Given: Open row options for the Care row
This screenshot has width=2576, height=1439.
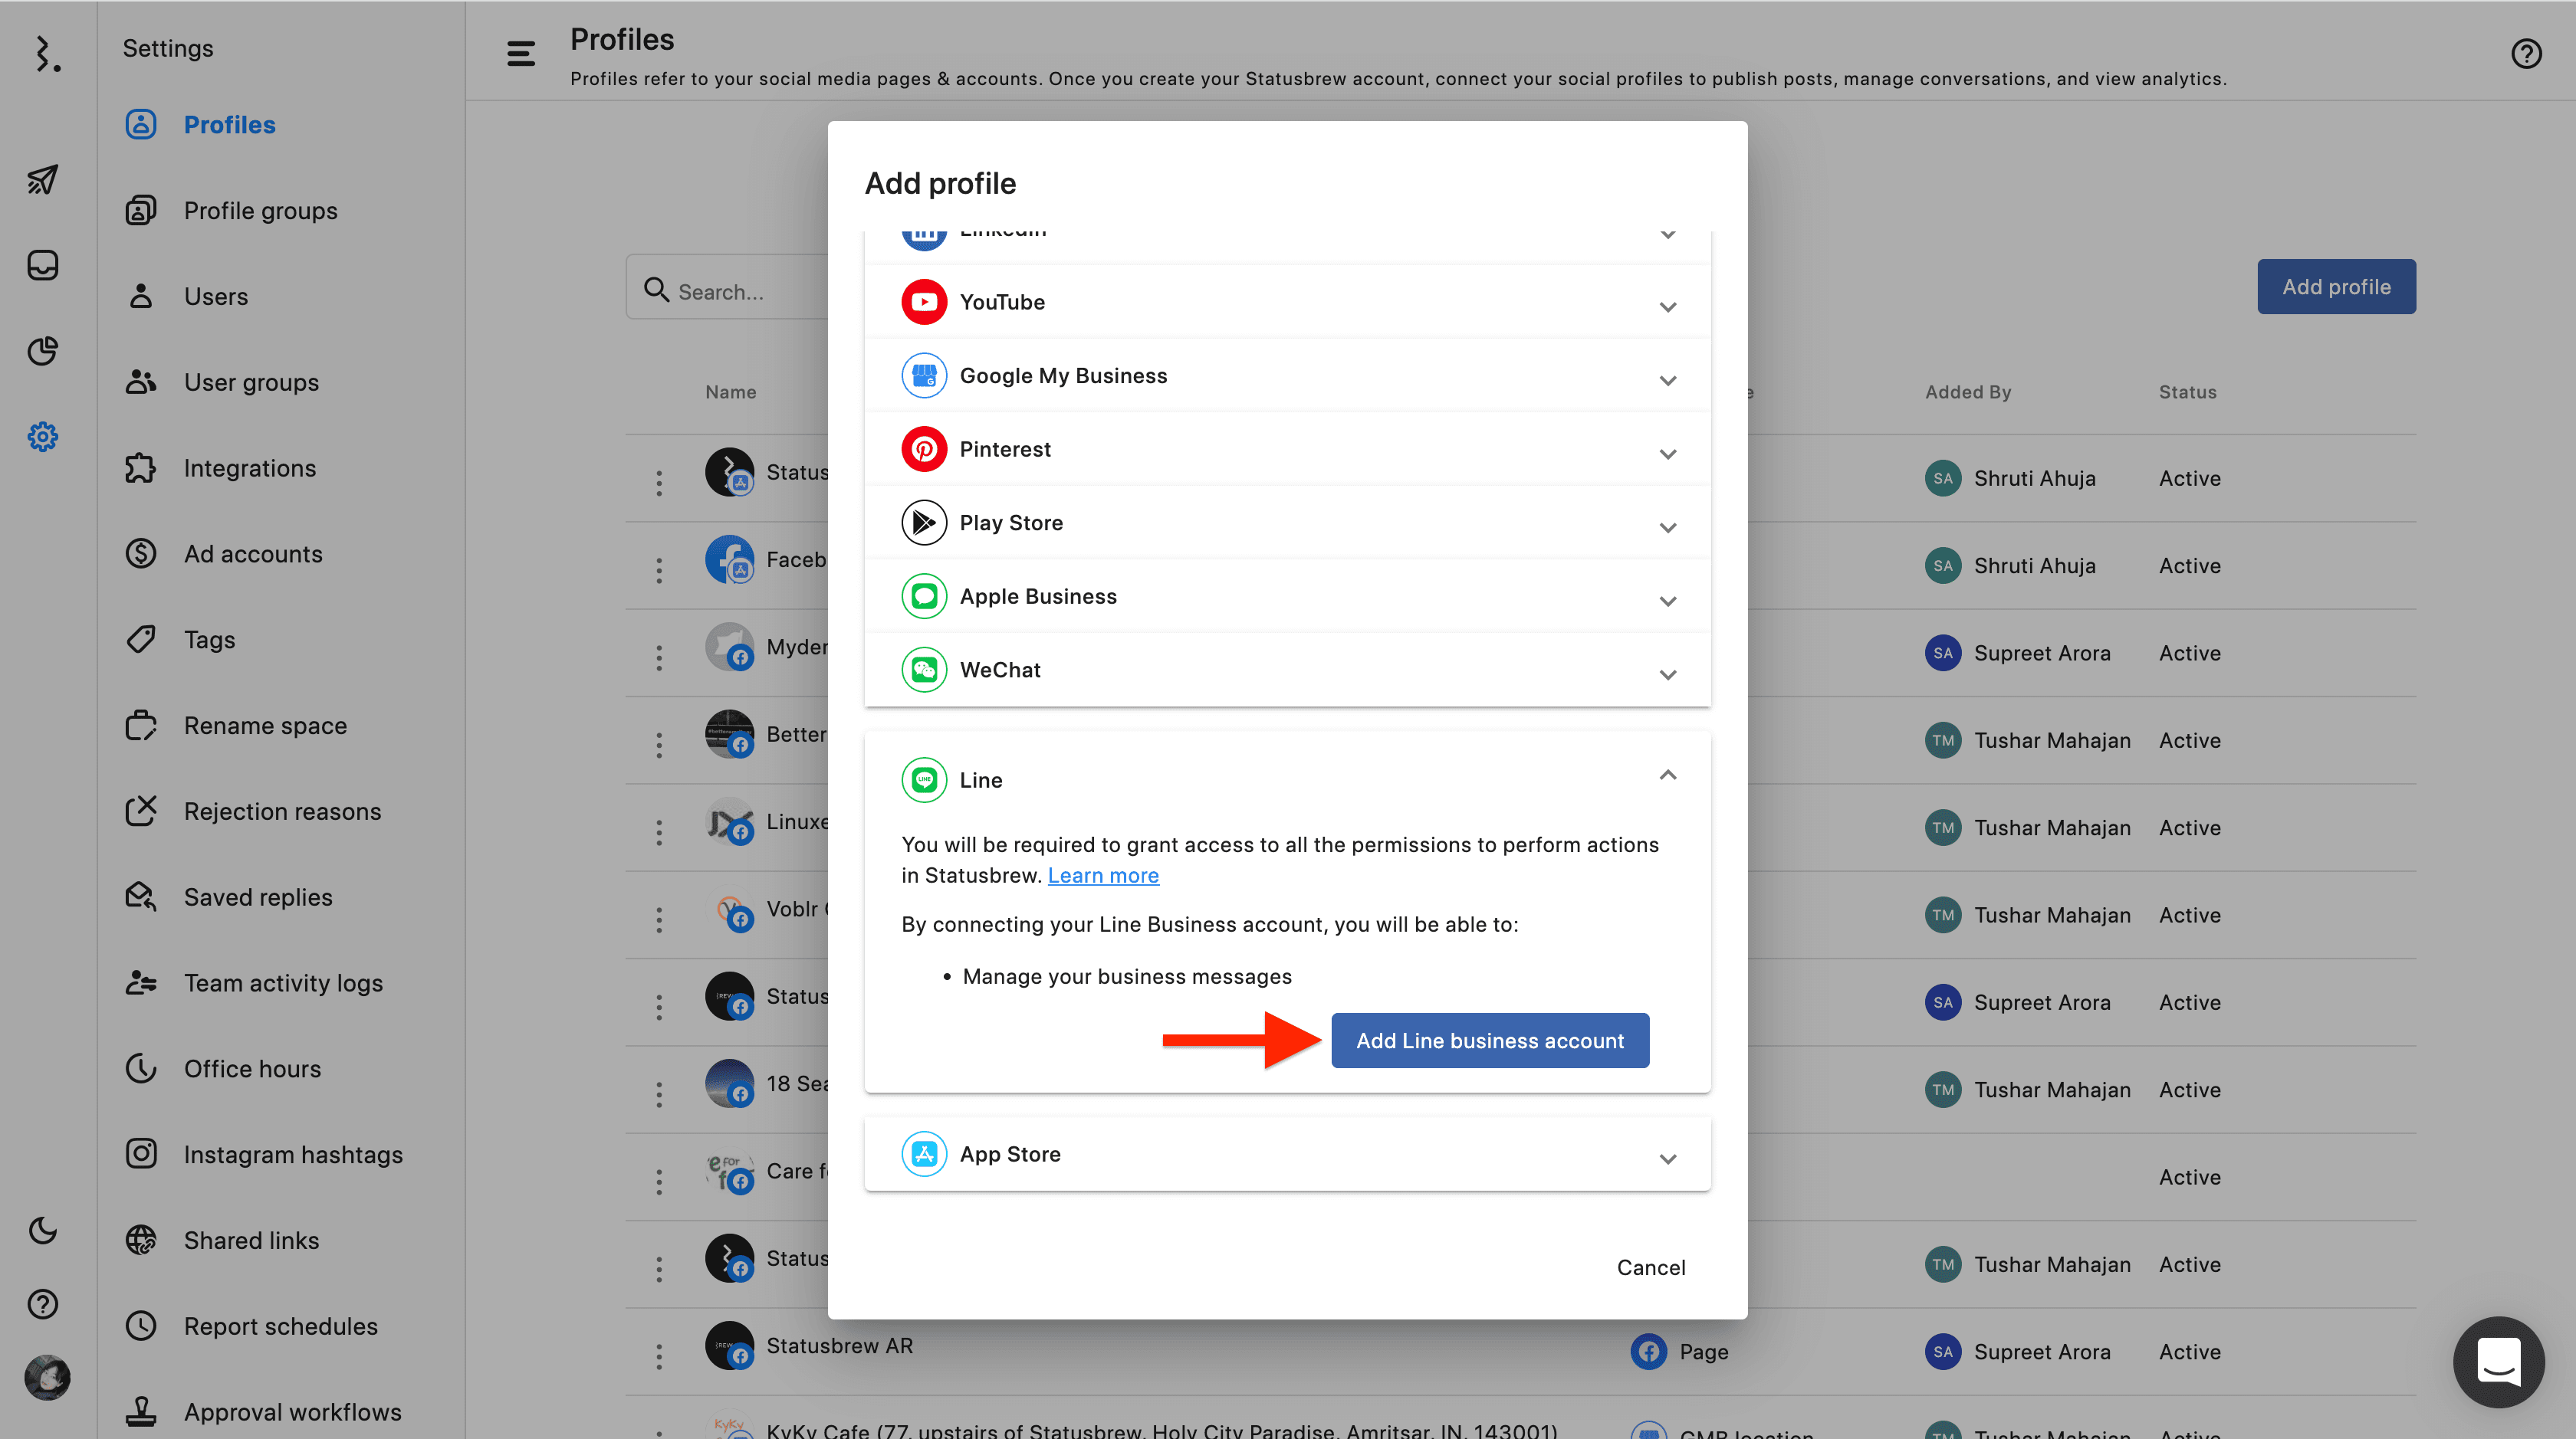Looking at the screenshot, I should pyautogui.click(x=659, y=1182).
